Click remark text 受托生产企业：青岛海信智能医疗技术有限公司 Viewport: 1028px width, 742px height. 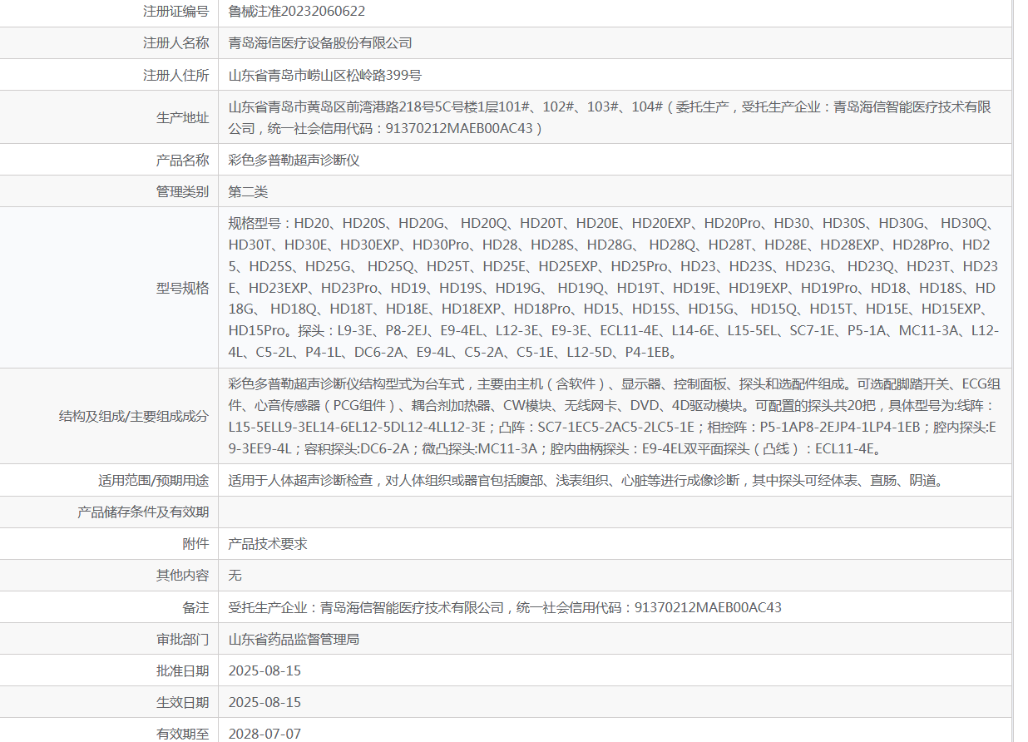point(505,607)
